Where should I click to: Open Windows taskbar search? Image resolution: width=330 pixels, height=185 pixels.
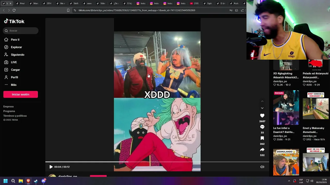(x=13, y=181)
